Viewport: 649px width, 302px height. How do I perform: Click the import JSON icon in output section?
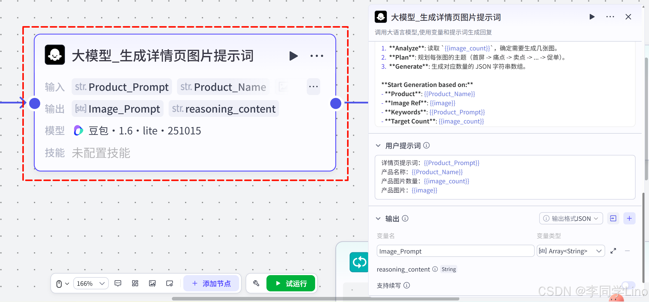pyautogui.click(x=613, y=218)
